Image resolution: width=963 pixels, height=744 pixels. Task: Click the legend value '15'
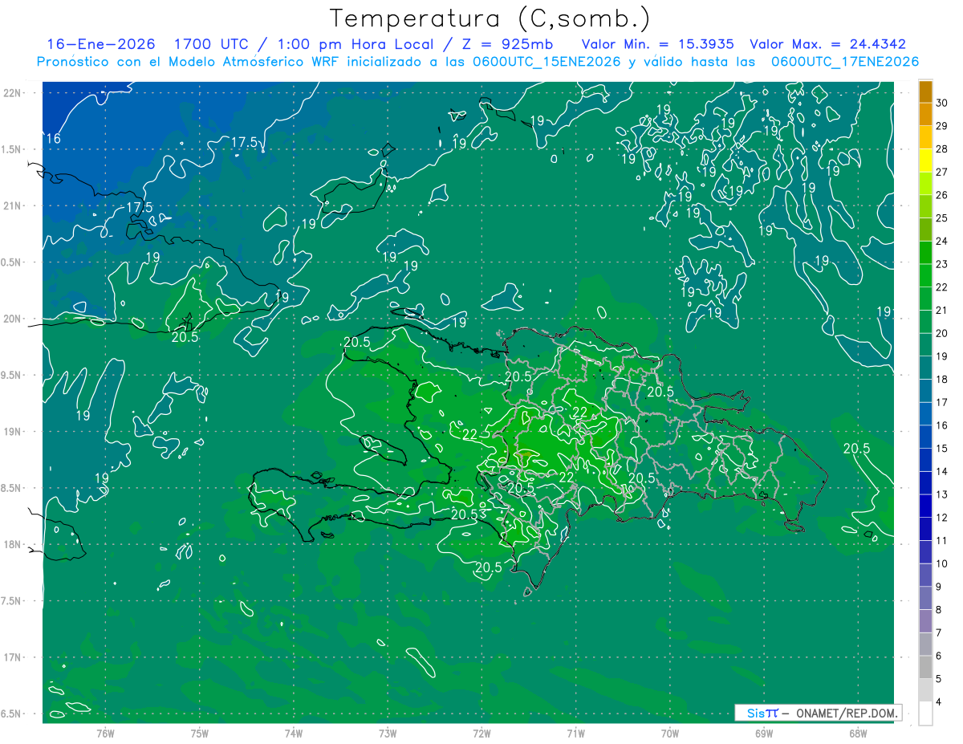coord(942,449)
